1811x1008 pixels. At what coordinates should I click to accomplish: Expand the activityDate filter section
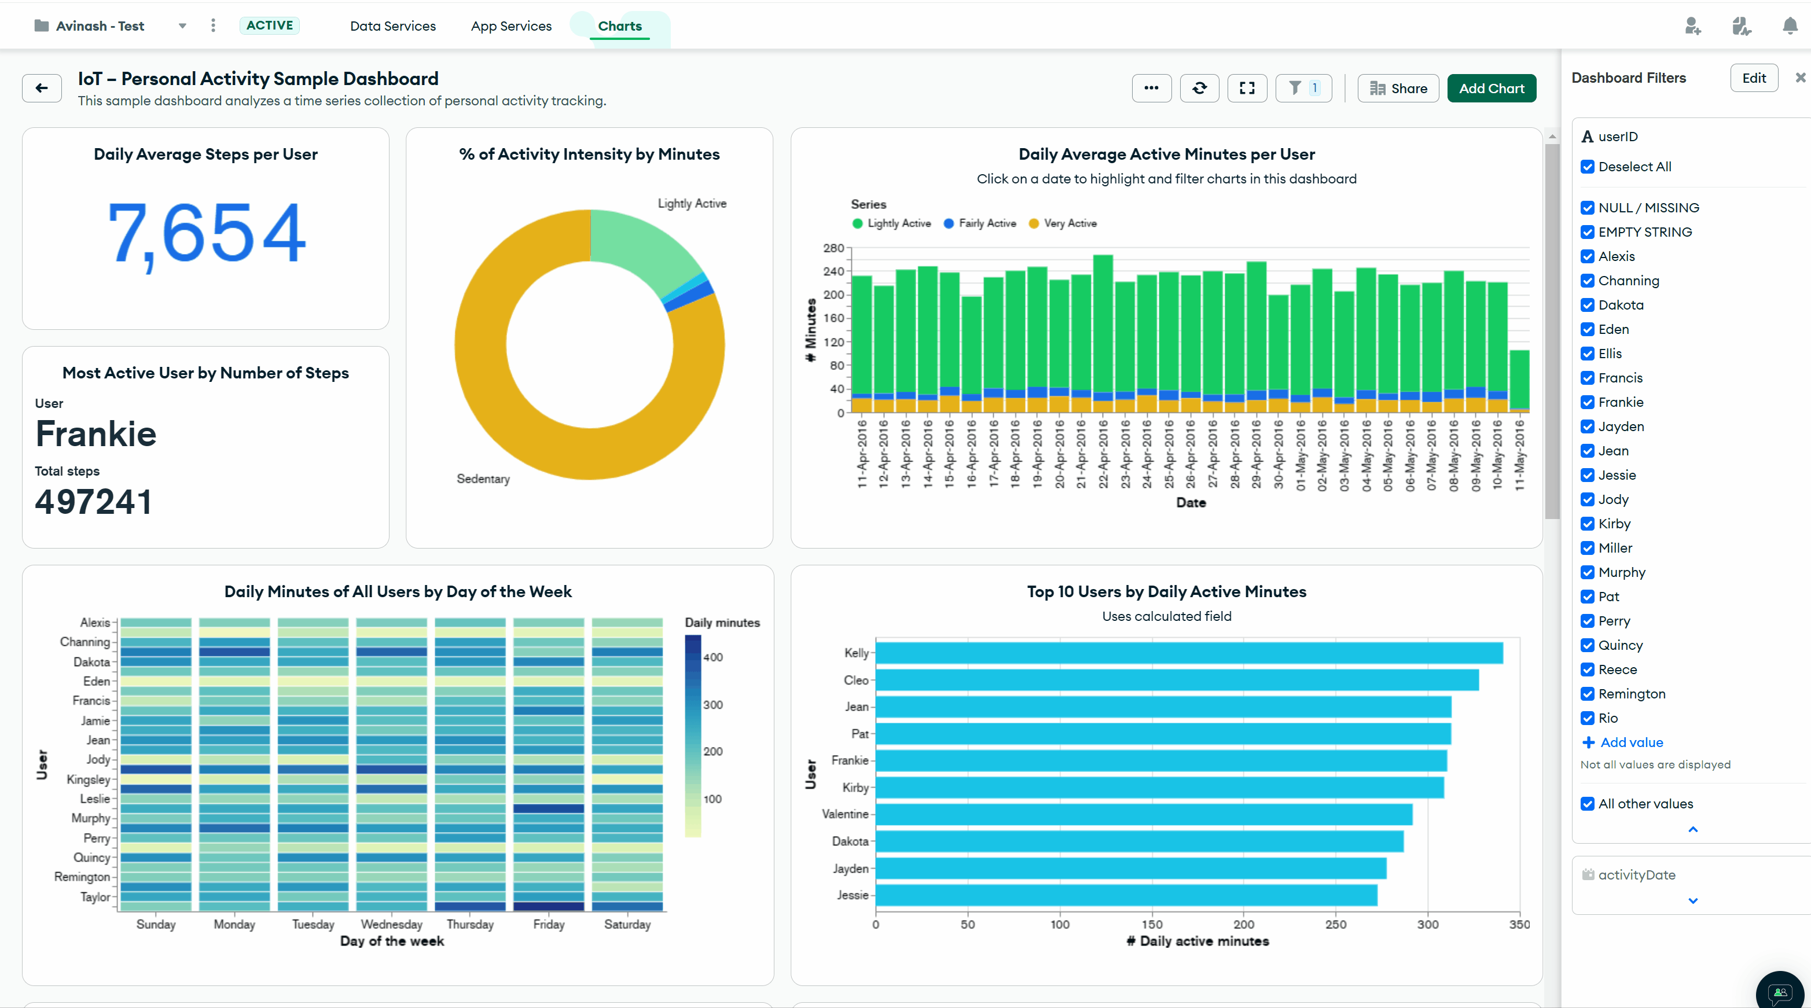click(1691, 903)
